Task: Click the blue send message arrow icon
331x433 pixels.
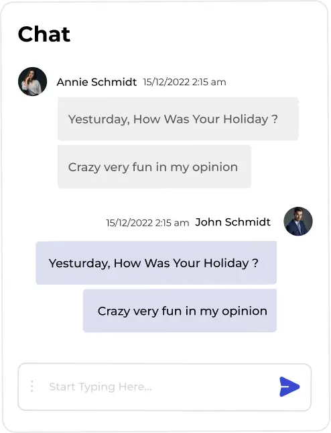Action: click(x=289, y=387)
